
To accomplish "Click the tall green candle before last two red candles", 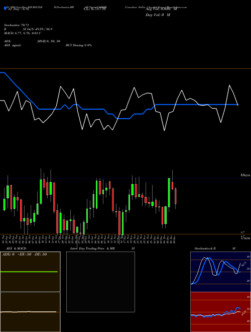I will coord(169,193).
